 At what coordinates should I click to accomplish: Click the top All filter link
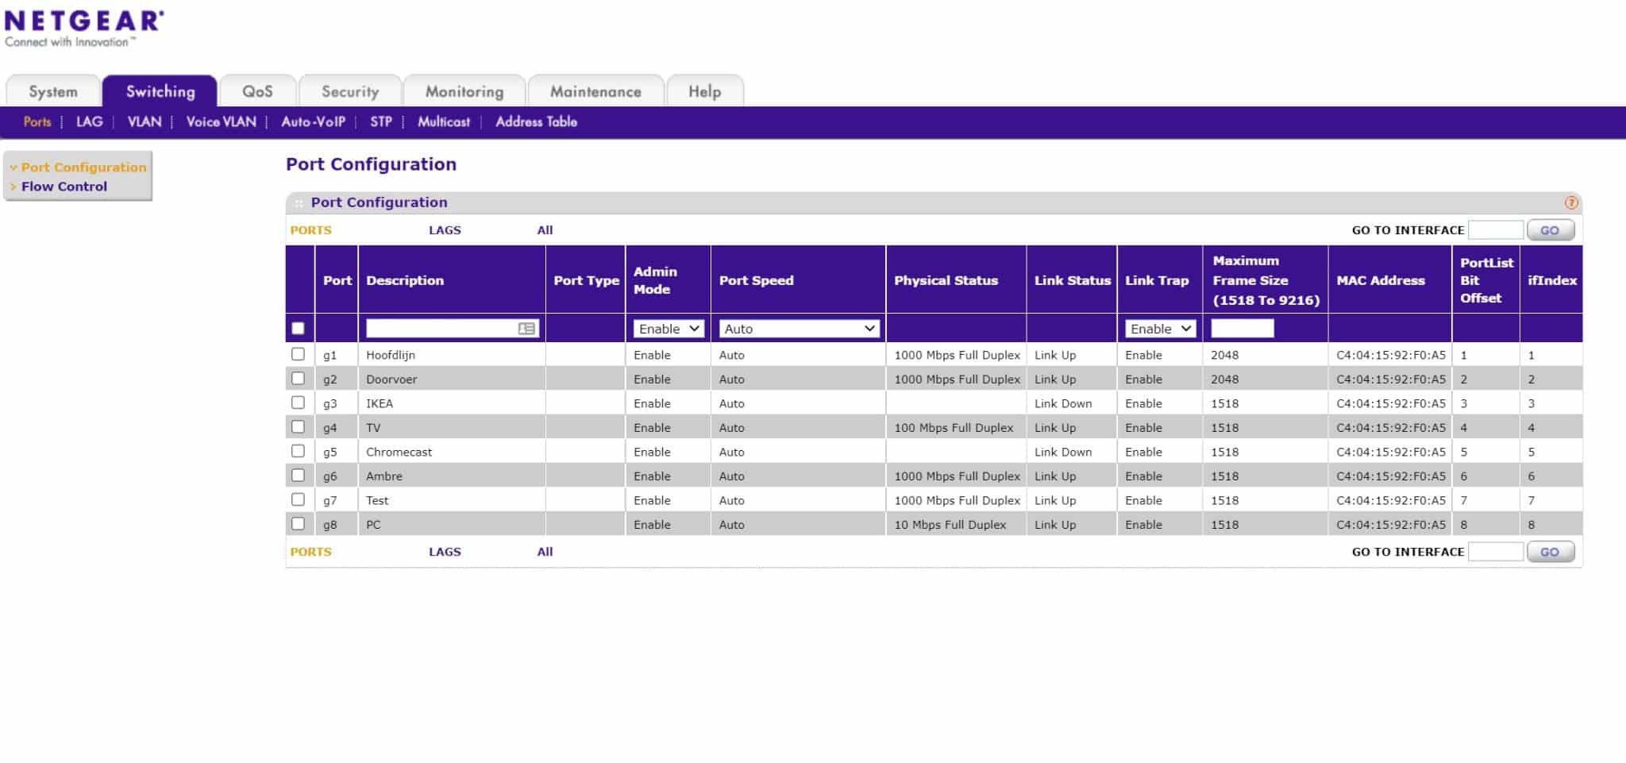545,230
